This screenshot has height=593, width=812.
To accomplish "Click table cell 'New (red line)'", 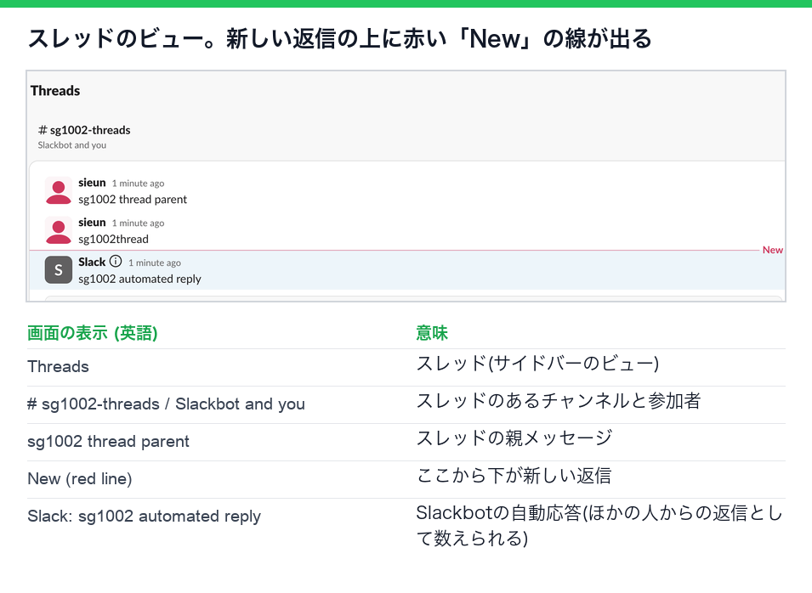I will (x=80, y=478).
